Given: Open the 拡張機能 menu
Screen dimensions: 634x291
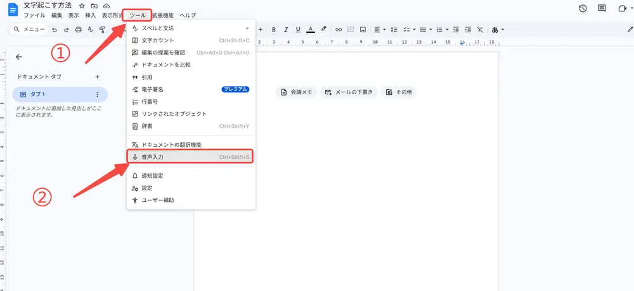Looking at the screenshot, I should [x=163, y=15].
